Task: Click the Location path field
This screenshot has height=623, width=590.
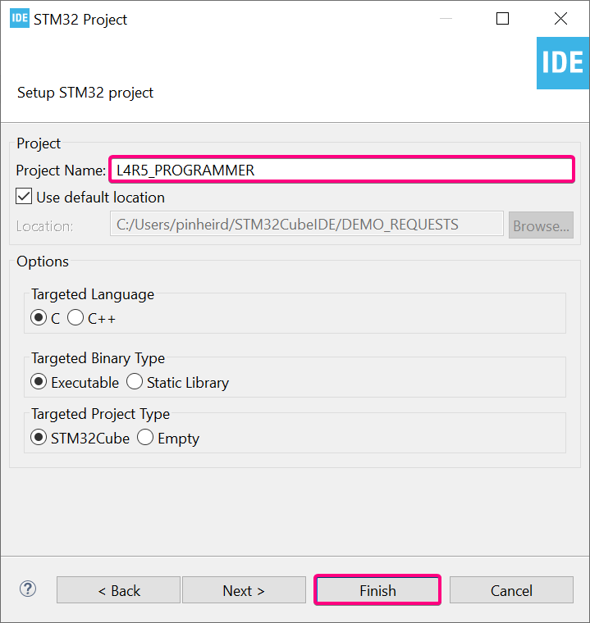Action: click(x=307, y=225)
